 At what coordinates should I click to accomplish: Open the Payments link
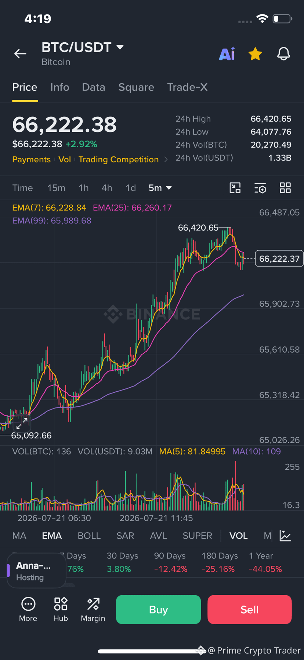pos(31,159)
